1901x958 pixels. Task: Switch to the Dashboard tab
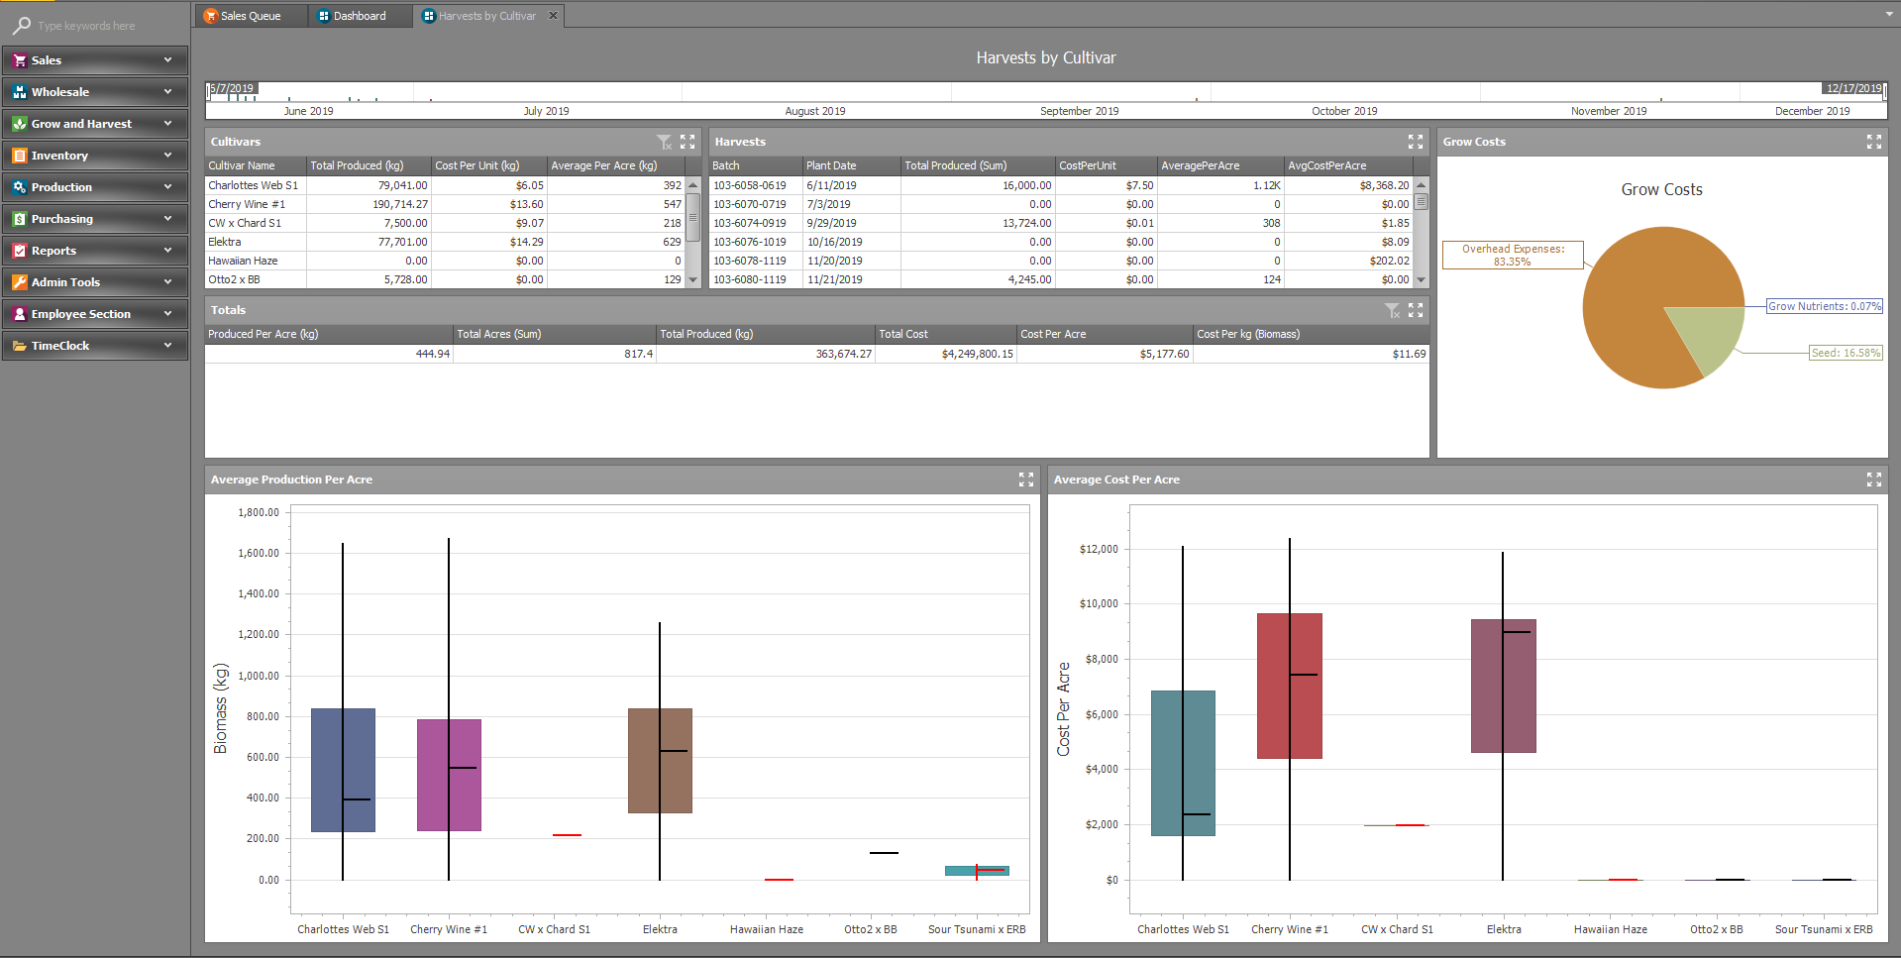tap(359, 16)
